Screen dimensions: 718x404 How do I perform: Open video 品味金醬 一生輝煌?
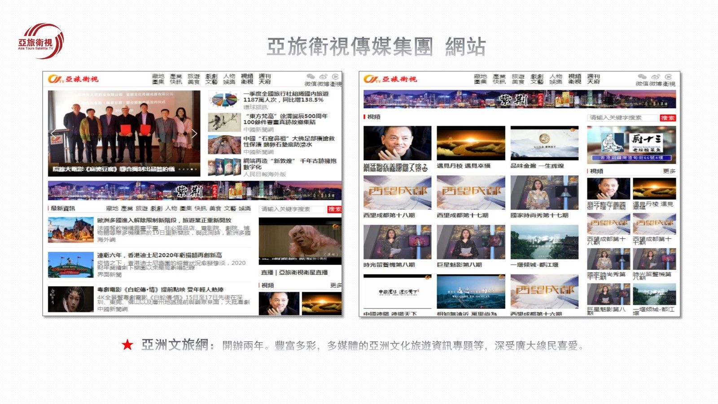(544, 143)
